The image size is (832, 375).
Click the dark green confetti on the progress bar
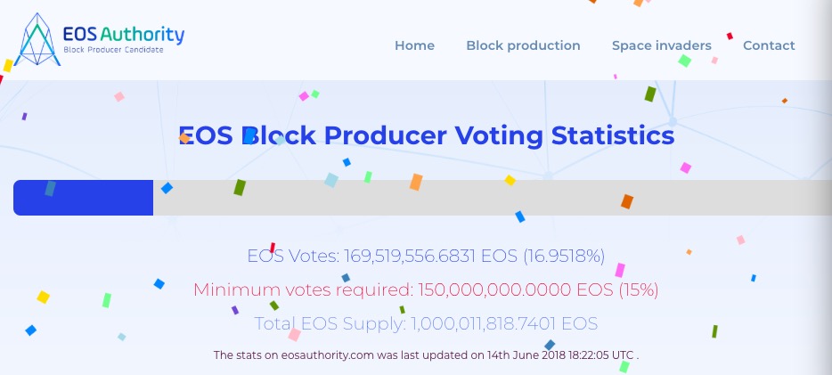tap(240, 187)
